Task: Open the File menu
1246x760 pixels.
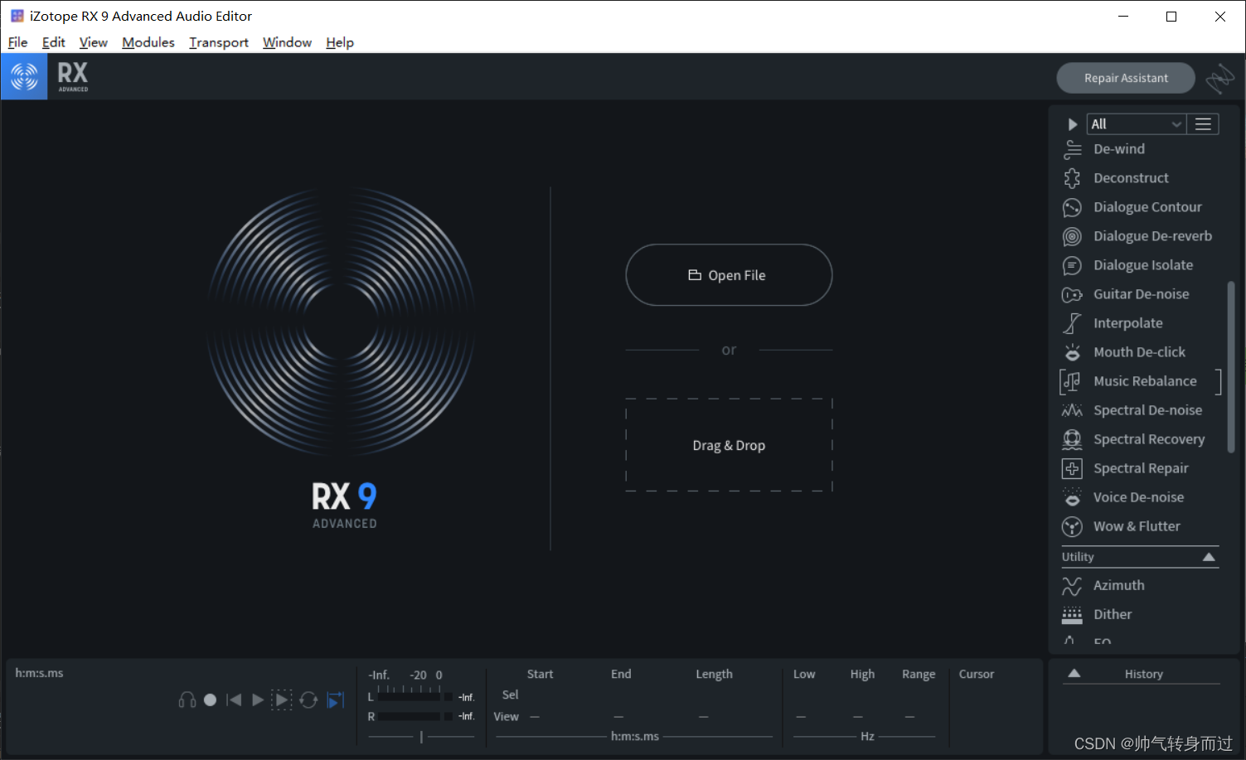Action: point(17,42)
